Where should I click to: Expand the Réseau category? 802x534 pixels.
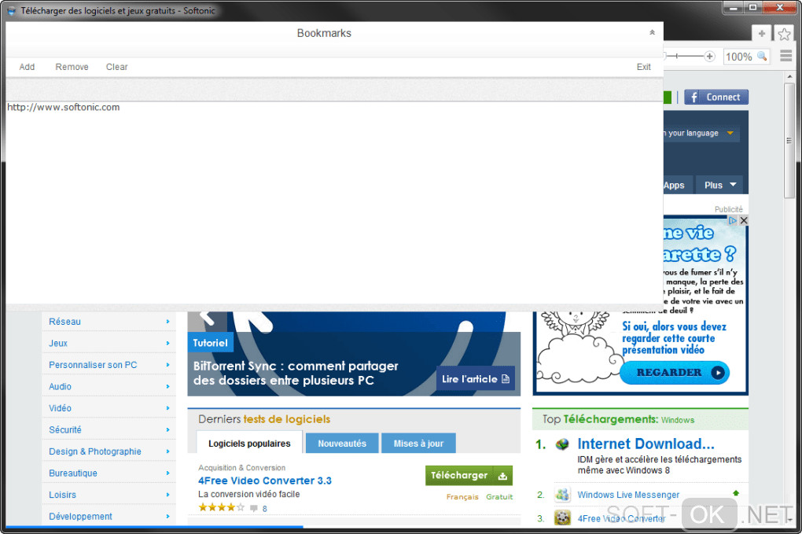point(109,322)
